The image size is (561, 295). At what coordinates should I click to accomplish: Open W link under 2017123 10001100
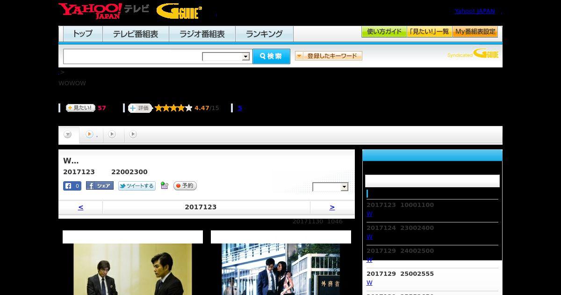(x=369, y=214)
